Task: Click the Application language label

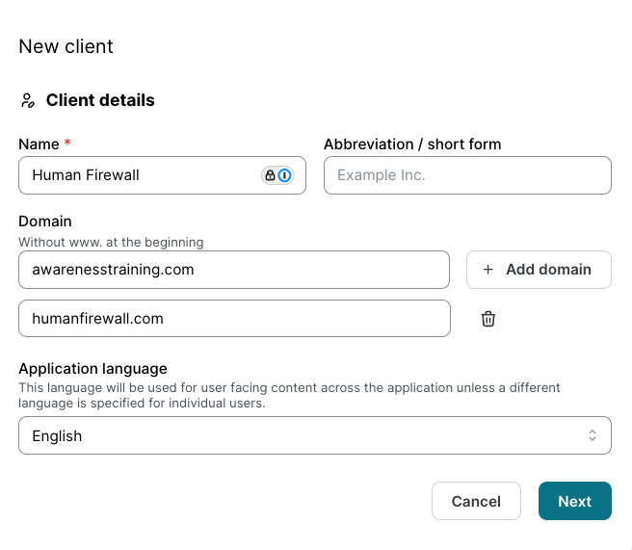Action: pos(92,369)
